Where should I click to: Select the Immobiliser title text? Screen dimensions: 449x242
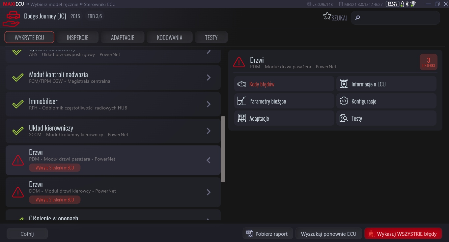tap(43, 101)
